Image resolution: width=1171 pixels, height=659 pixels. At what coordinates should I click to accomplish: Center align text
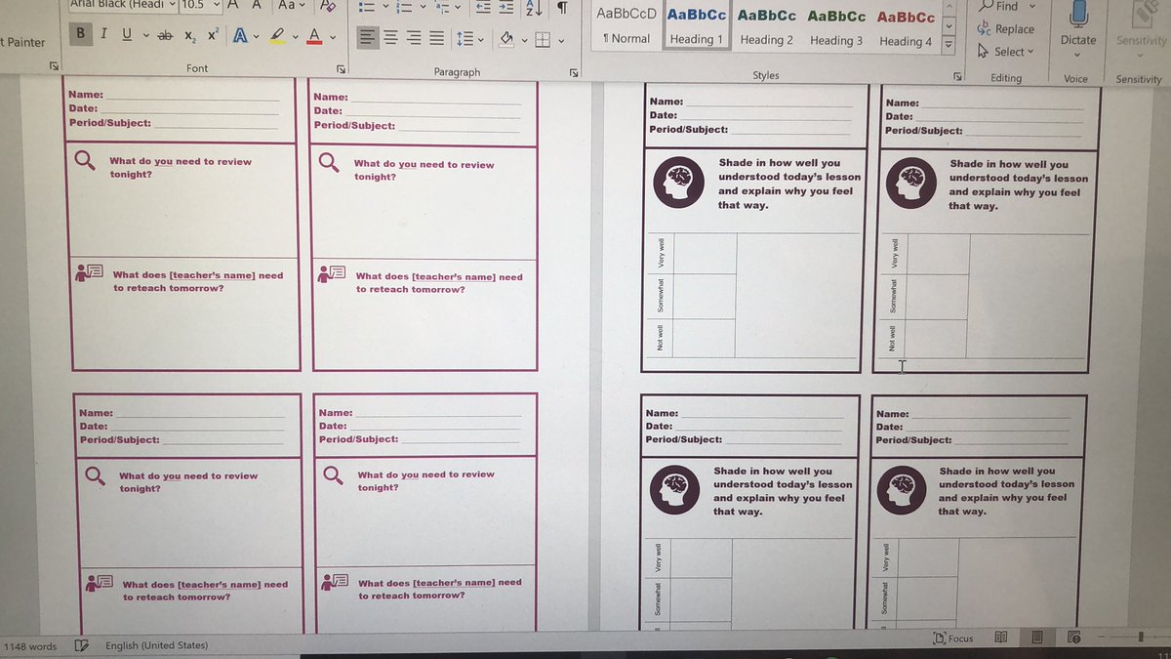390,38
